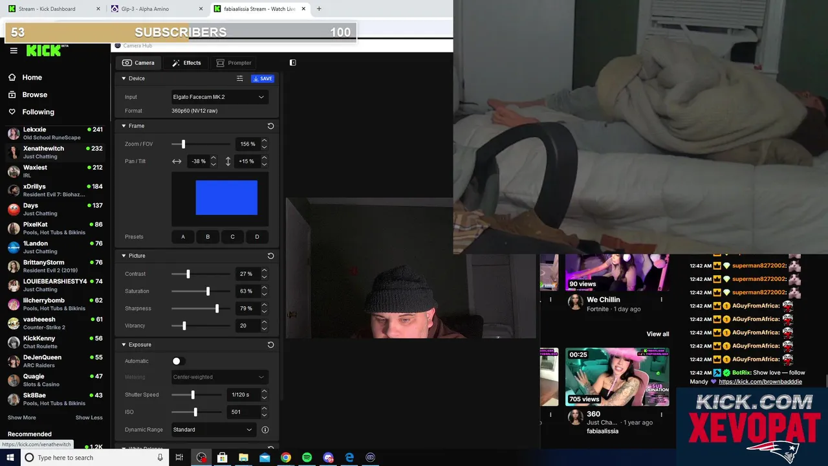Reset the Exposure section settings
828x466 pixels.
click(270, 345)
